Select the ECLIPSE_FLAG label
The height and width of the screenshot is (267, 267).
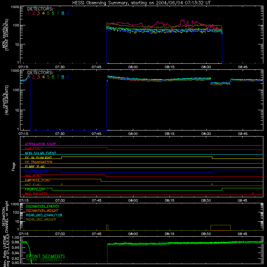coord(36,171)
